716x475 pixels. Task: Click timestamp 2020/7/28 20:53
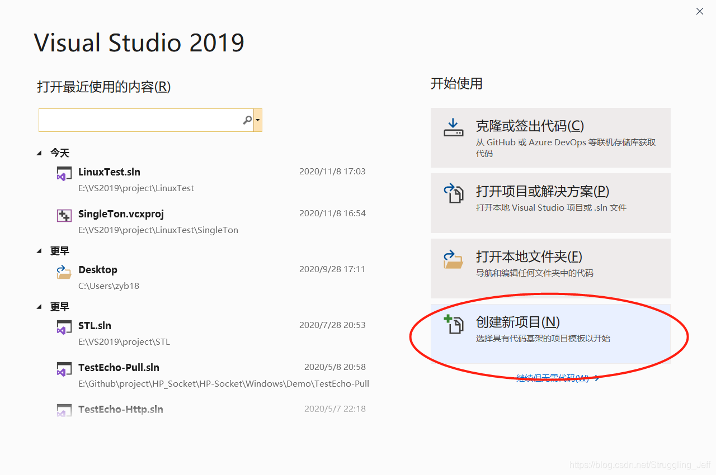(x=332, y=325)
